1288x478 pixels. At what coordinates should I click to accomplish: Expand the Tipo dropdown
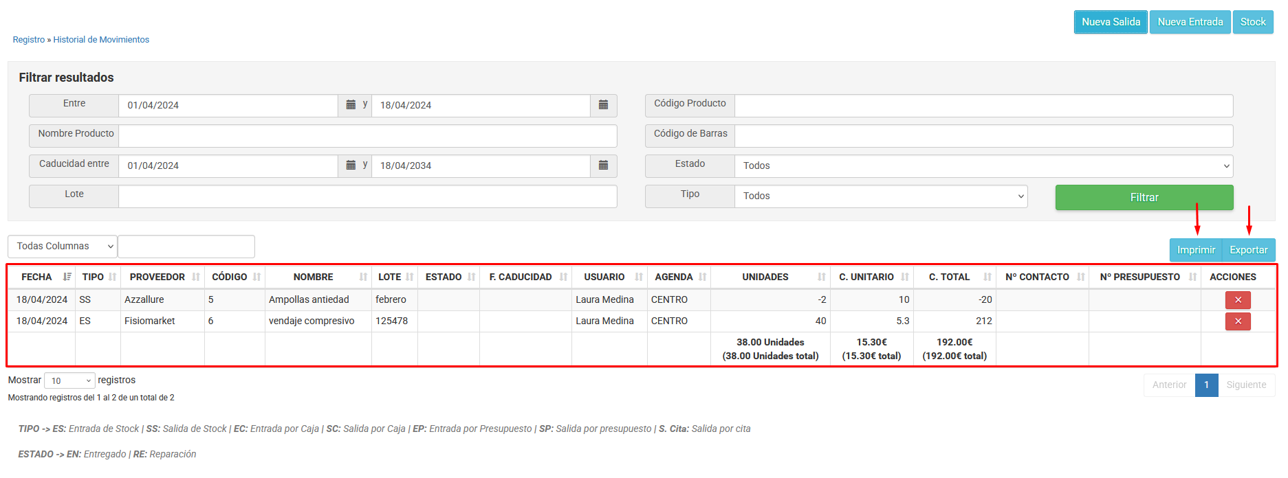880,196
